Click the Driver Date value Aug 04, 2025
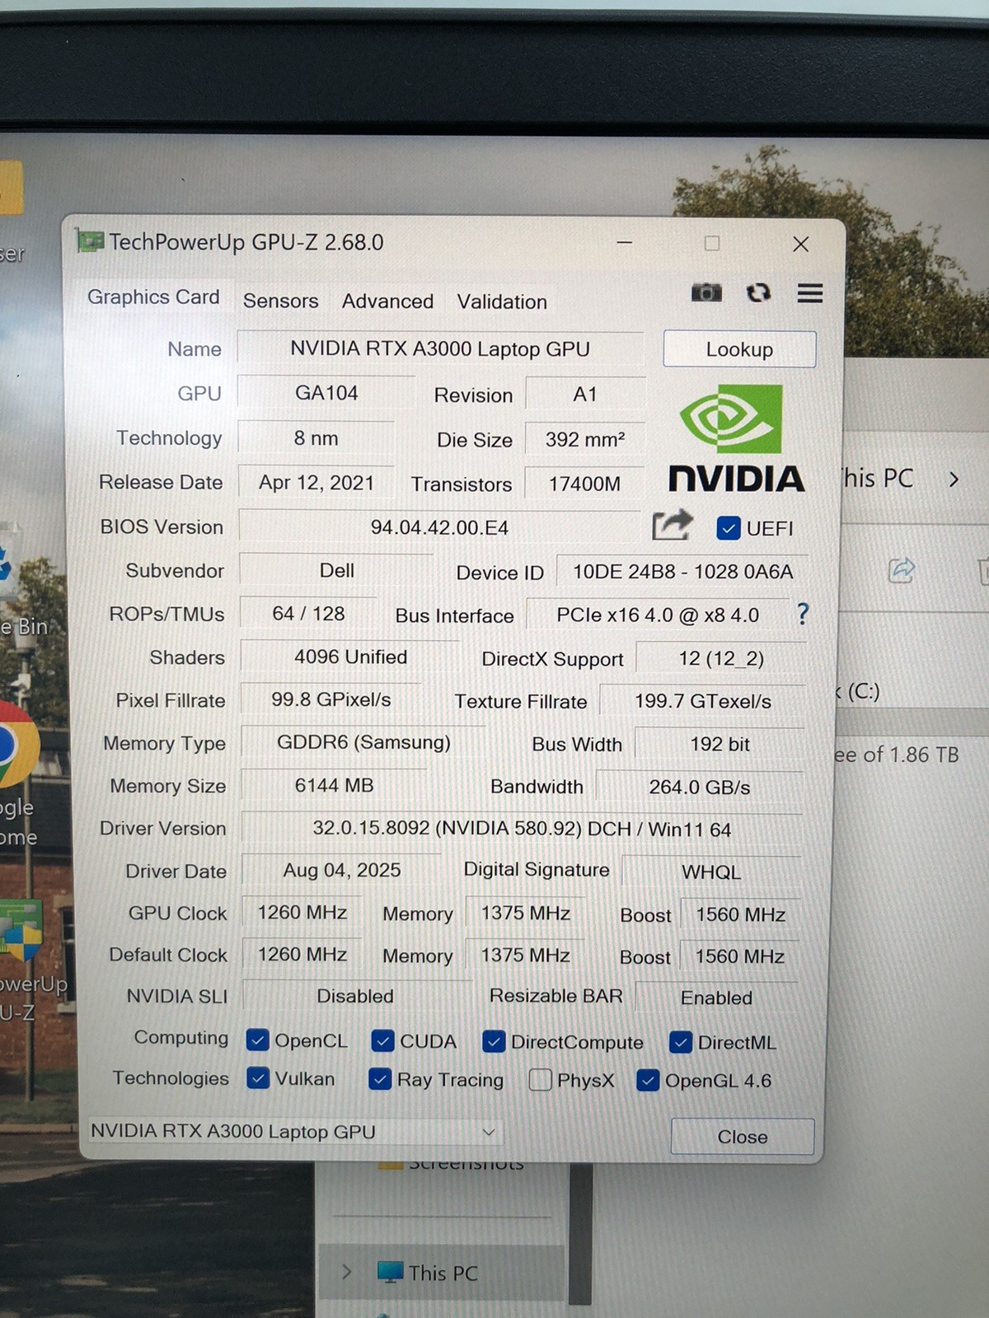 tap(342, 870)
